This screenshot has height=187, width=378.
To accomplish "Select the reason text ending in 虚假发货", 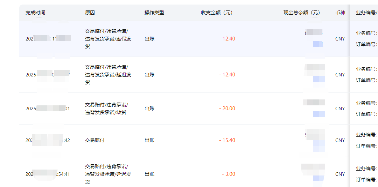I will click(x=108, y=39).
